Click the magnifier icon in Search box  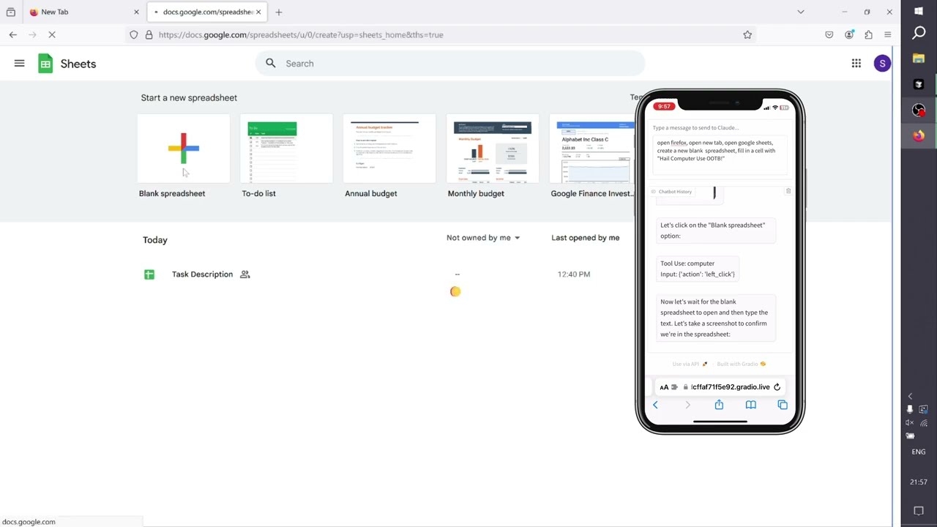pos(271,64)
